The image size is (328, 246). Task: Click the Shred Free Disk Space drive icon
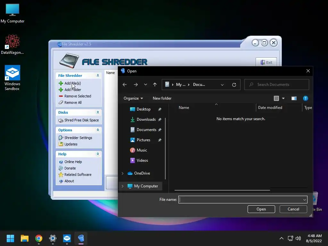61,120
